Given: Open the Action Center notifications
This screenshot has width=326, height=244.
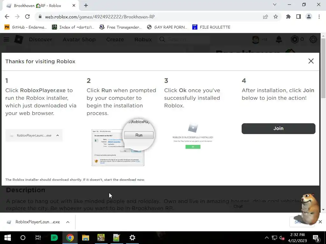Looking at the screenshot, I should (316, 238).
